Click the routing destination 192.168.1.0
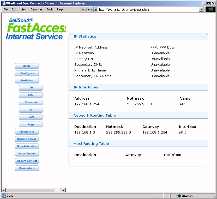217x199 pixels. click(85, 132)
